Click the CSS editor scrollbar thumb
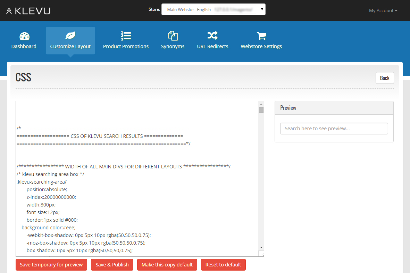This screenshot has height=273, width=410. pos(261,110)
